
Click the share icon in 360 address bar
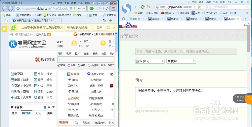(x=71, y=8)
